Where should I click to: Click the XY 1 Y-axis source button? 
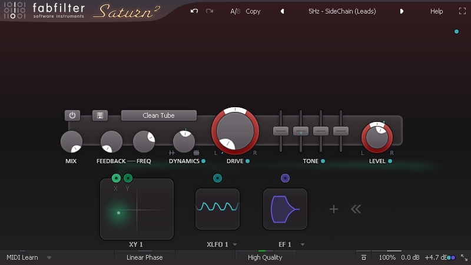click(128, 178)
